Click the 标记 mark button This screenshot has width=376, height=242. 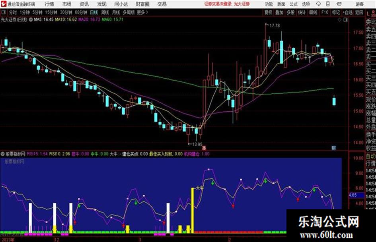tap(336, 12)
